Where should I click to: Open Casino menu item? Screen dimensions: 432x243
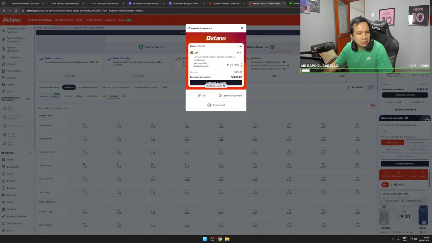tap(79, 20)
